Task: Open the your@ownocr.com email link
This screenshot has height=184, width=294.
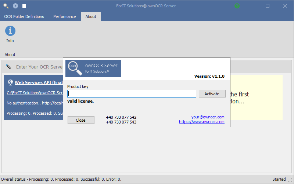Action: [208, 117]
